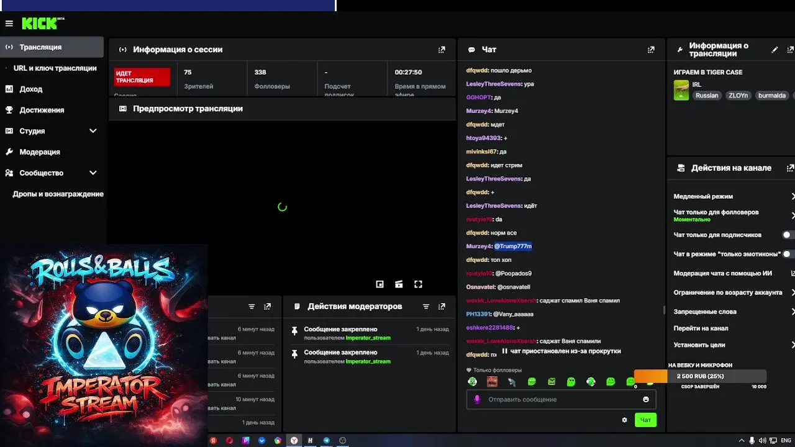Click the purple microphone icon in chat input
The width and height of the screenshot is (795, 447).
click(x=477, y=399)
